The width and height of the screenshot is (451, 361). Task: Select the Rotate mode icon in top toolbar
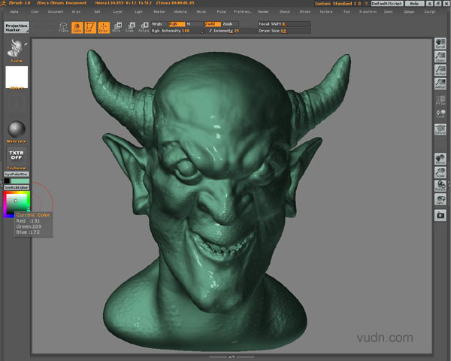[x=144, y=28]
